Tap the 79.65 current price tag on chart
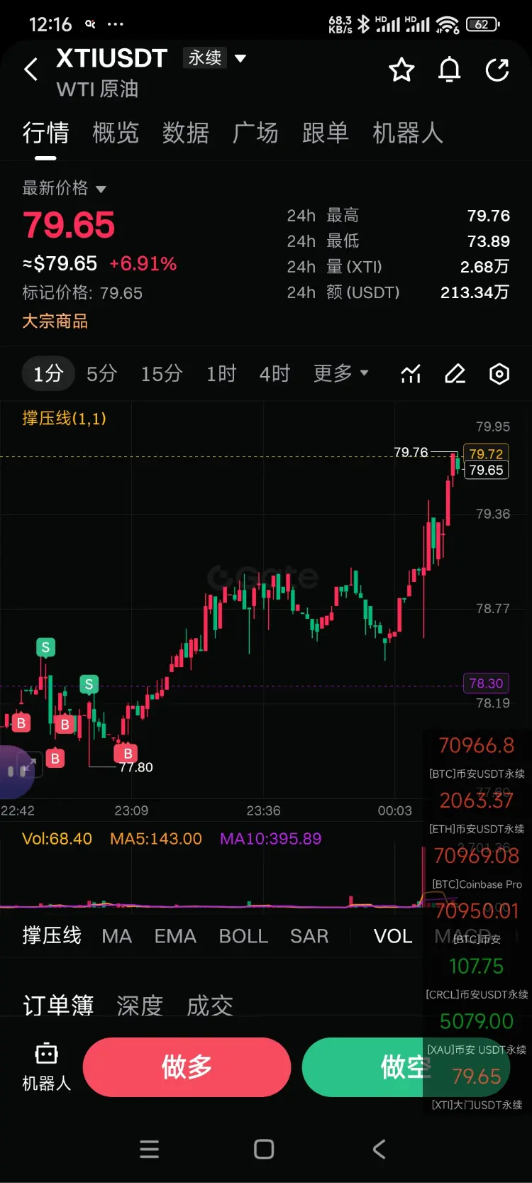This screenshot has width=532, height=1183. click(486, 470)
